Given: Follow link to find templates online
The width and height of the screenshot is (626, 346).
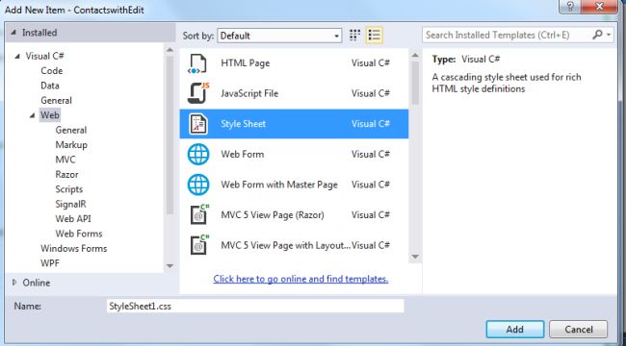Looking at the screenshot, I should 300,279.
